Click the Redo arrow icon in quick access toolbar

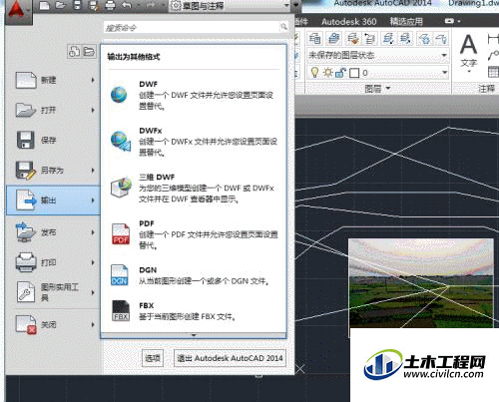coord(150,5)
